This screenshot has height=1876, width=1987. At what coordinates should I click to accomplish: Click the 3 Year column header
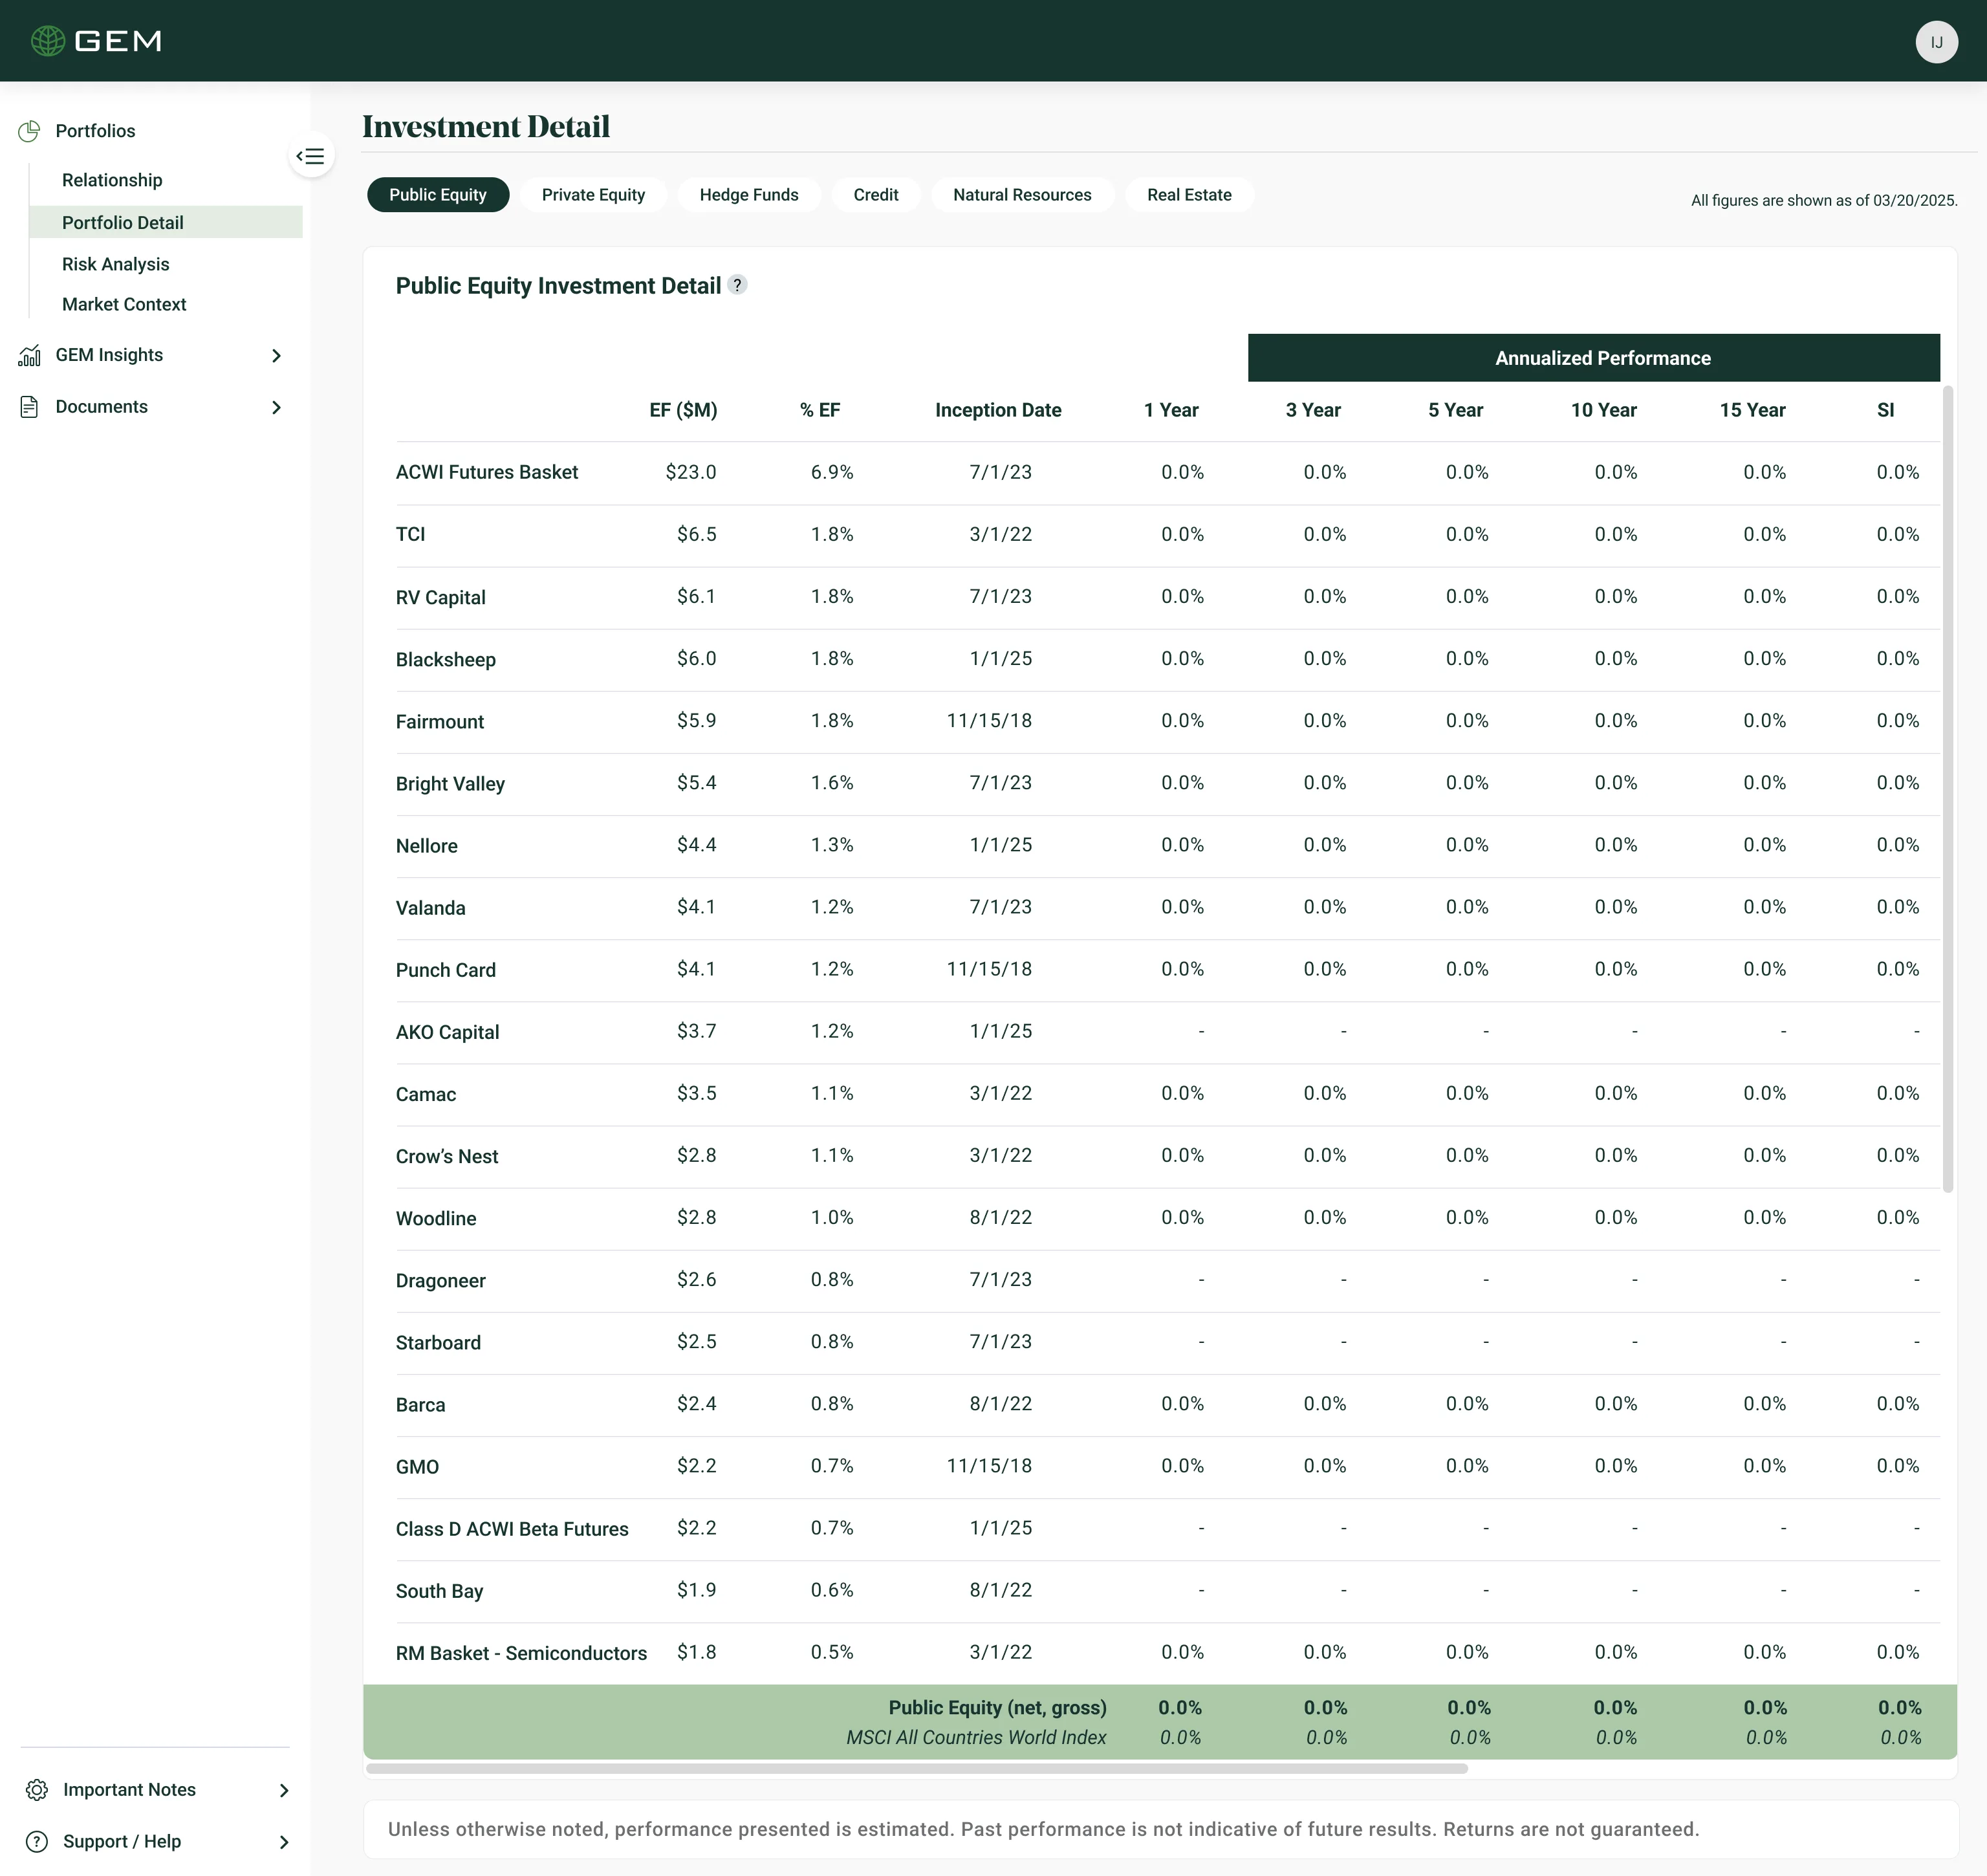click(x=1313, y=410)
